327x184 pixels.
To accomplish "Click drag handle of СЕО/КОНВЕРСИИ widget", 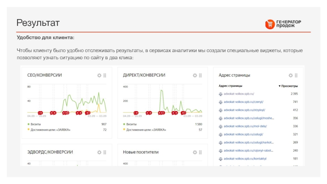I will [105, 76].
